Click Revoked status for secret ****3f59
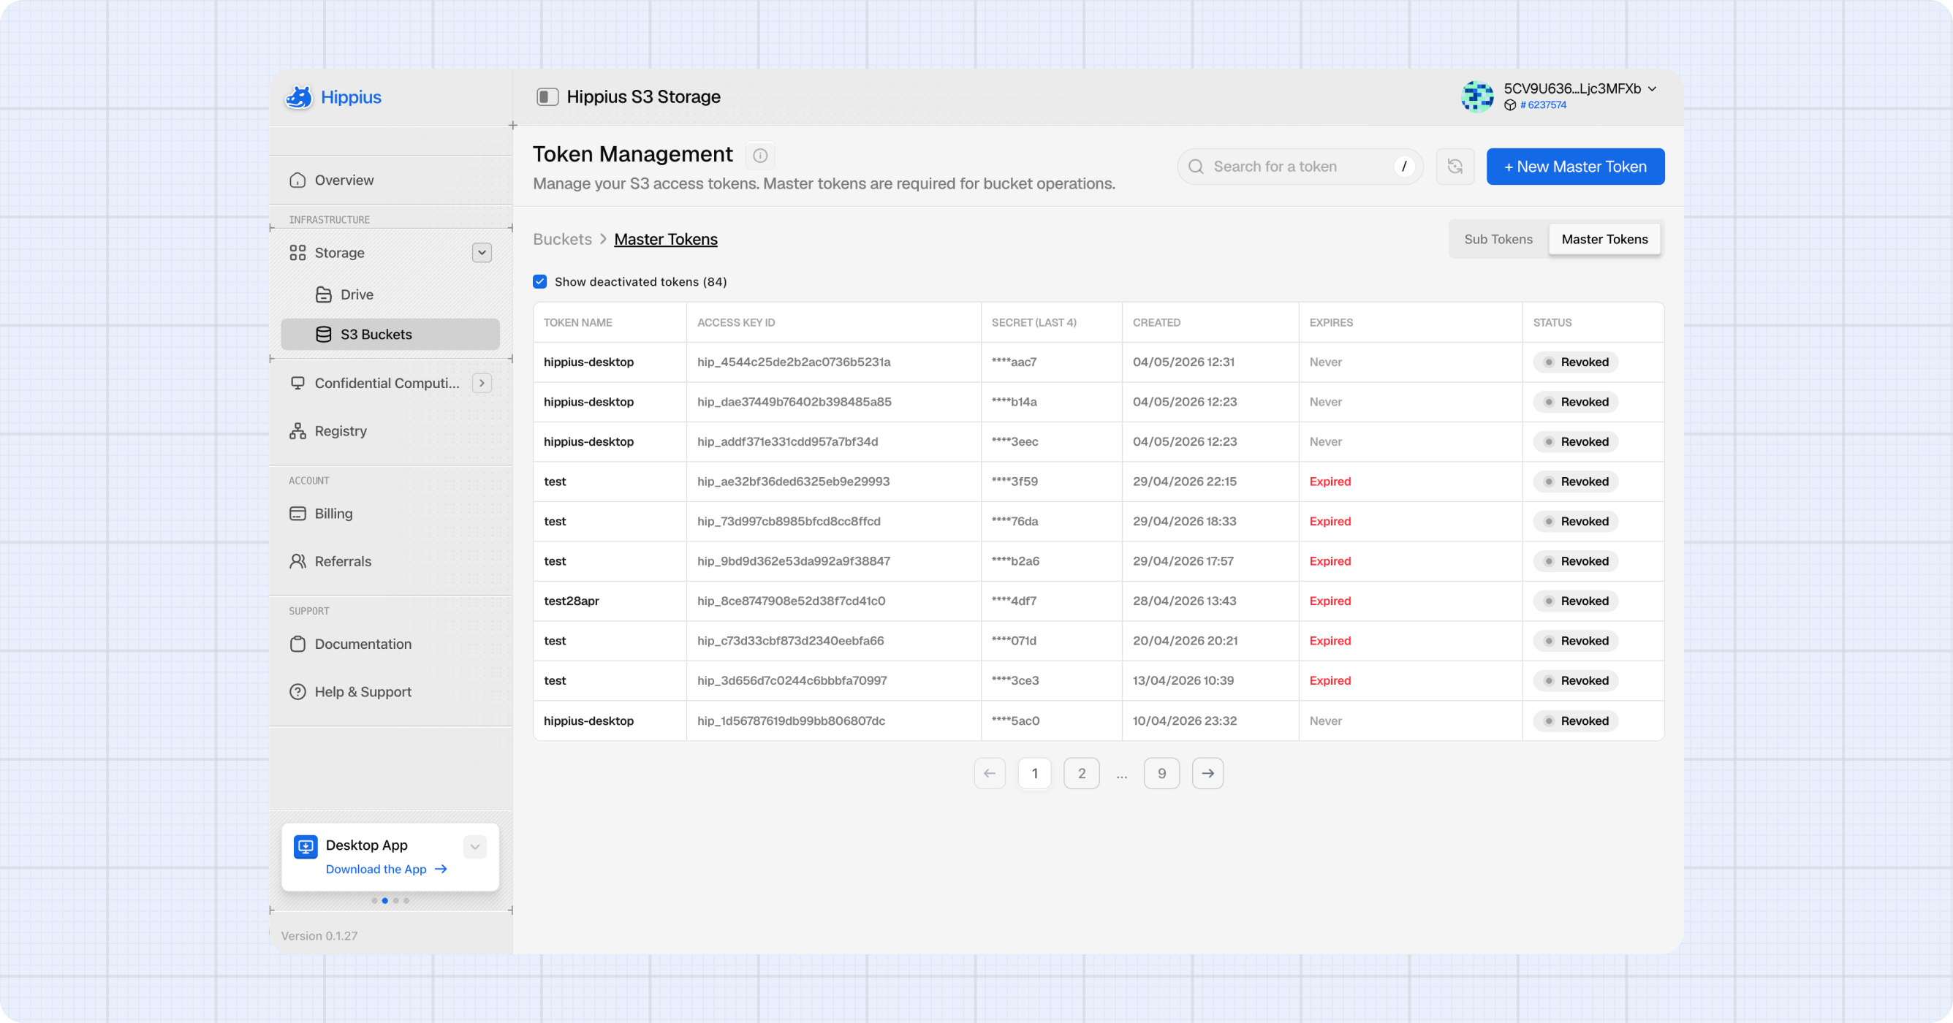 (1575, 482)
